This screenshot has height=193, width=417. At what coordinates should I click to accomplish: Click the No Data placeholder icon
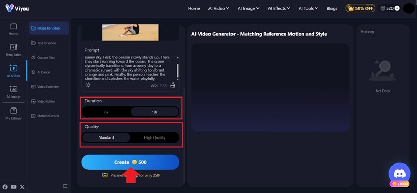[x=383, y=71]
